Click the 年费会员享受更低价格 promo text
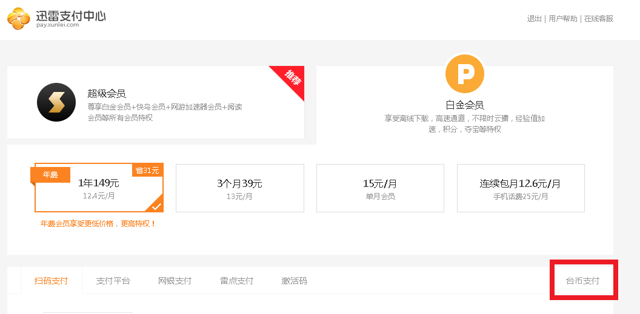 tap(98, 224)
